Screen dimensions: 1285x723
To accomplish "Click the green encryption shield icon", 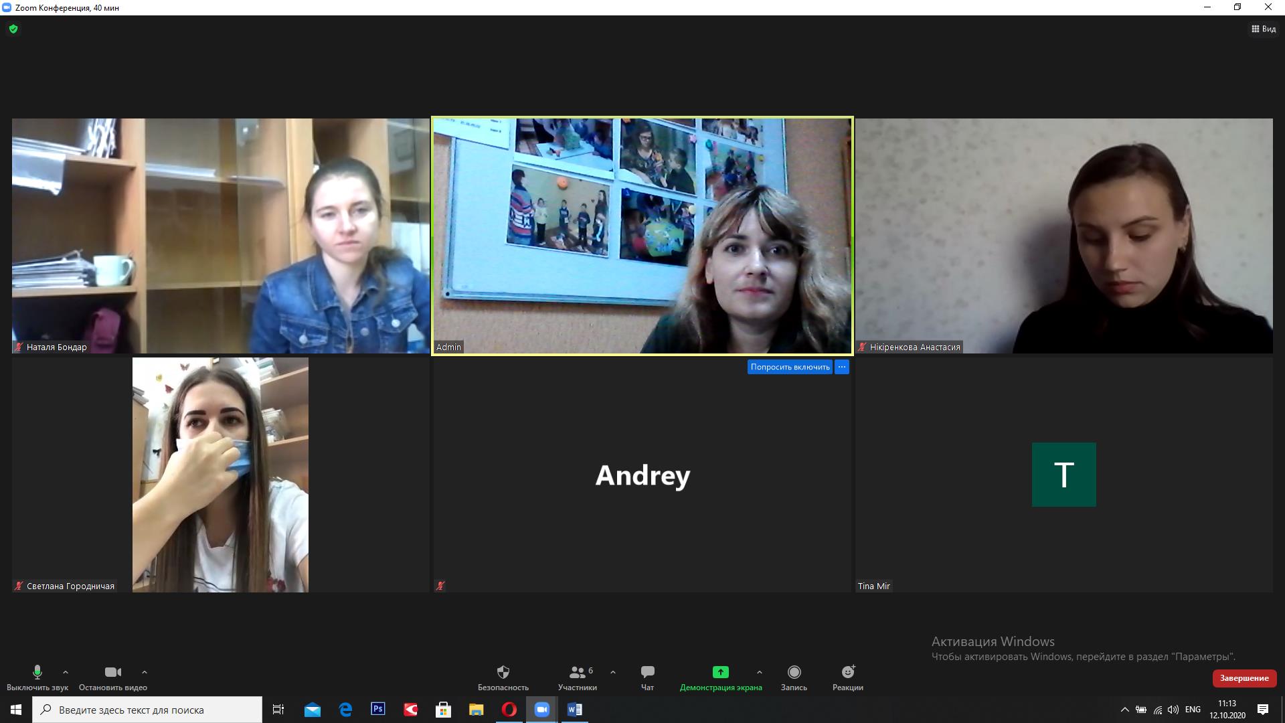I will [x=13, y=29].
